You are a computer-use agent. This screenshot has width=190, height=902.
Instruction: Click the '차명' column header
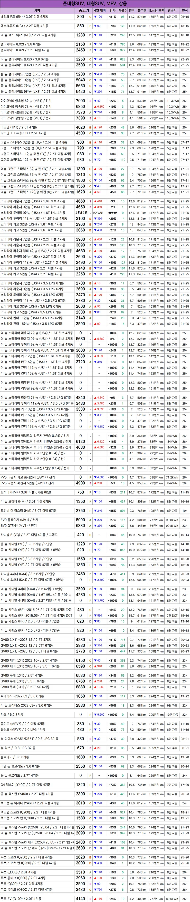click(x=37, y=11)
